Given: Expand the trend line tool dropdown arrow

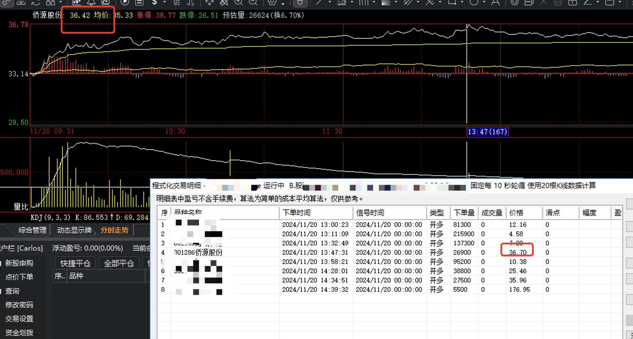Looking at the screenshot, I should [x=330, y=2].
